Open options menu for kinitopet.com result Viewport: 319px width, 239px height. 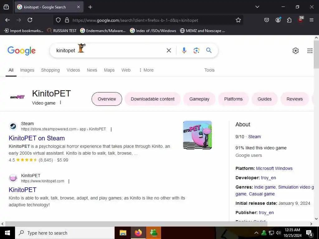pyautogui.click(x=69, y=181)
